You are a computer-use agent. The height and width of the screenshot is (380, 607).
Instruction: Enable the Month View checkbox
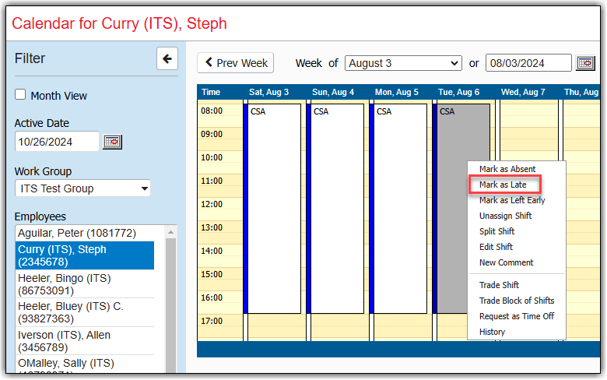tap(21, 95)
